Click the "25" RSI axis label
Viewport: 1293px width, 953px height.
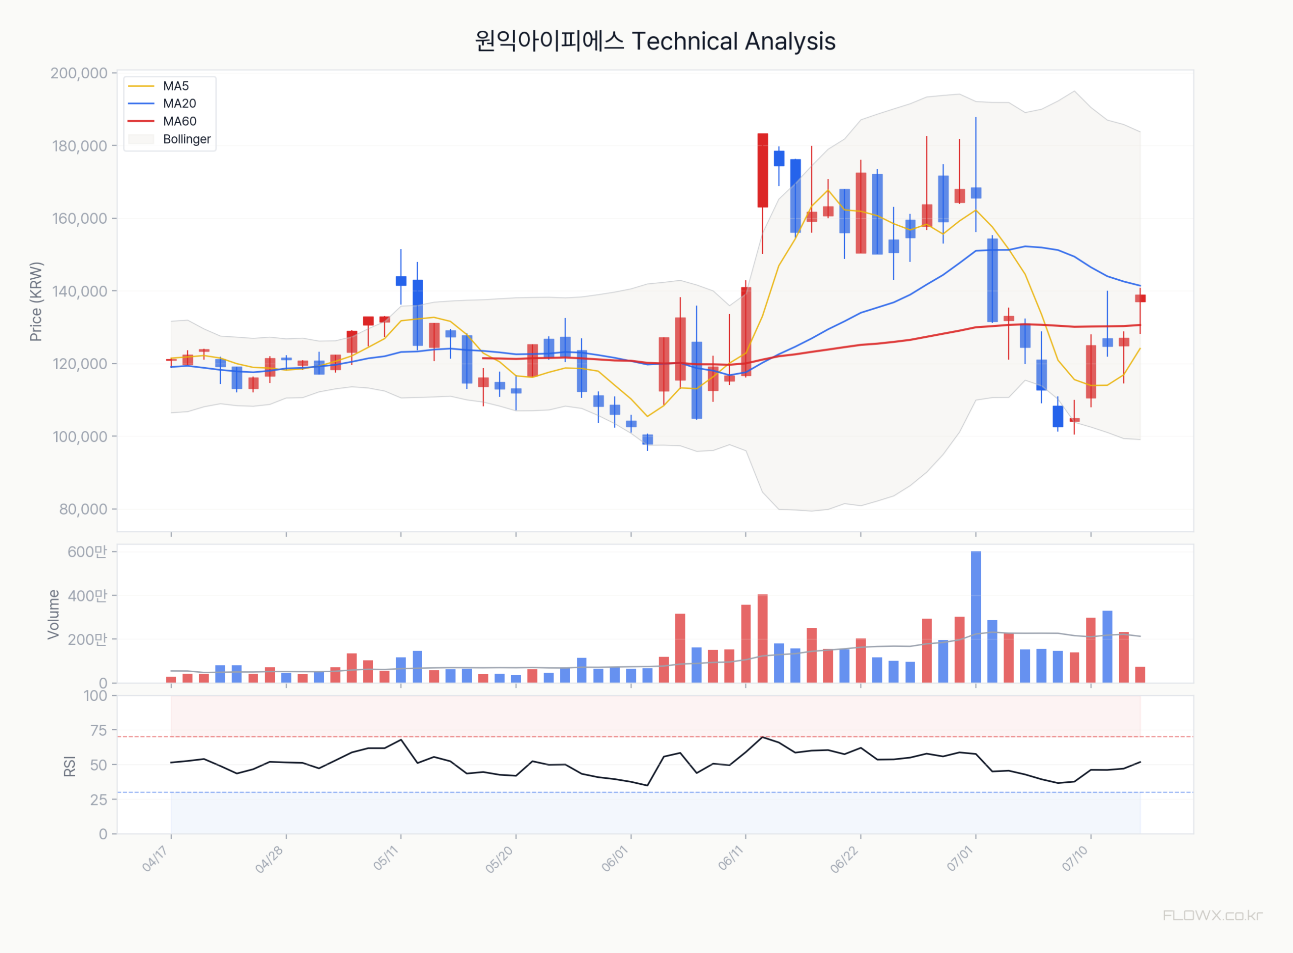point(99,799)
